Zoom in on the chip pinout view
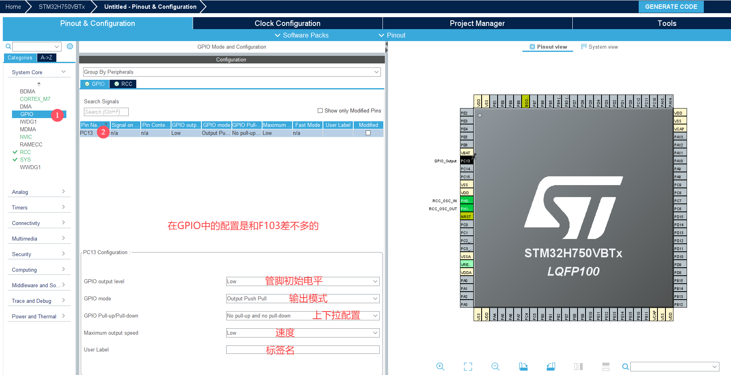Image resolution: width=731 pixels, height=375 pixels. point(440,366)
